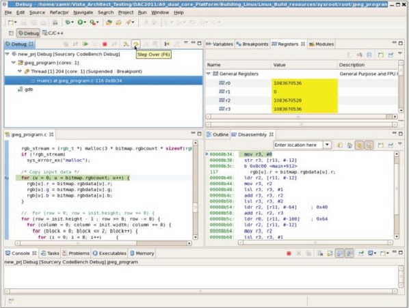Click the green Resume icon in Debug view

(x=85, y=44)
